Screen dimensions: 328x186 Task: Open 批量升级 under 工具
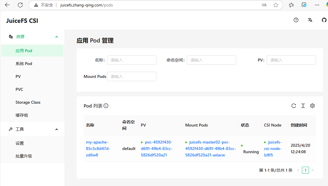[33, 156]
